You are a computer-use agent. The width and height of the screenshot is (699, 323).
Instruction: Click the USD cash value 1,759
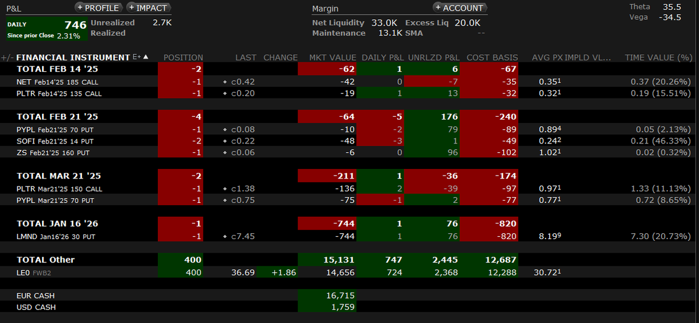[x=342, y=307]
